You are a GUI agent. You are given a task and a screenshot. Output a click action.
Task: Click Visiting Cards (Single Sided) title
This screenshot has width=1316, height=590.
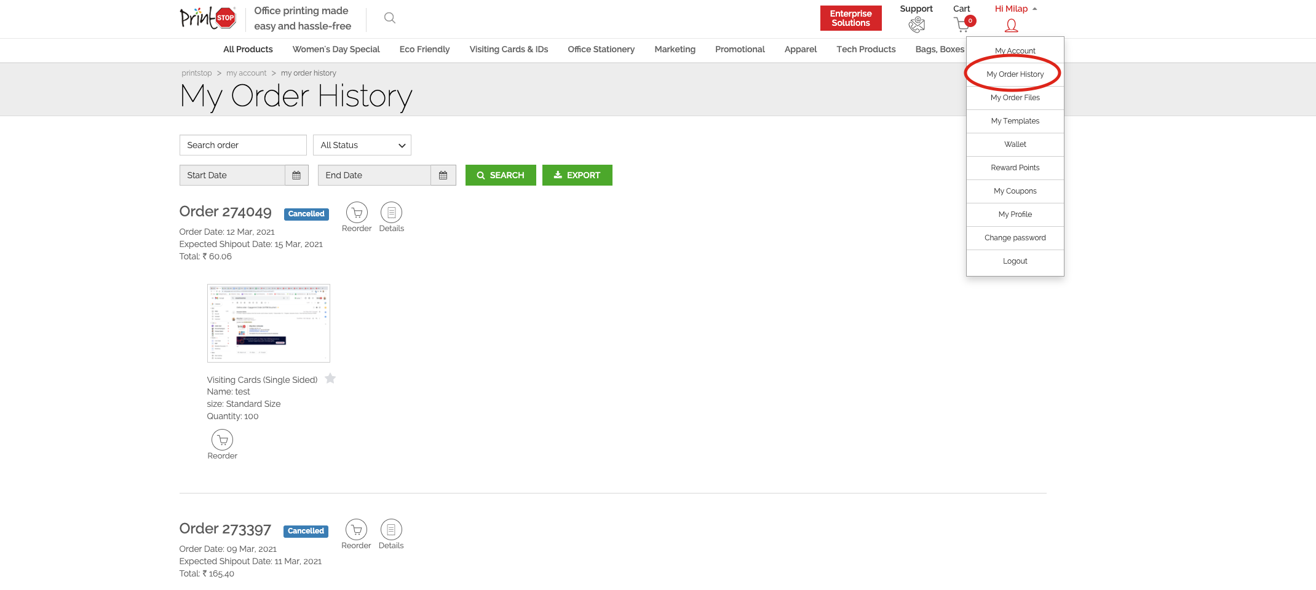click(x=263, y=380)
